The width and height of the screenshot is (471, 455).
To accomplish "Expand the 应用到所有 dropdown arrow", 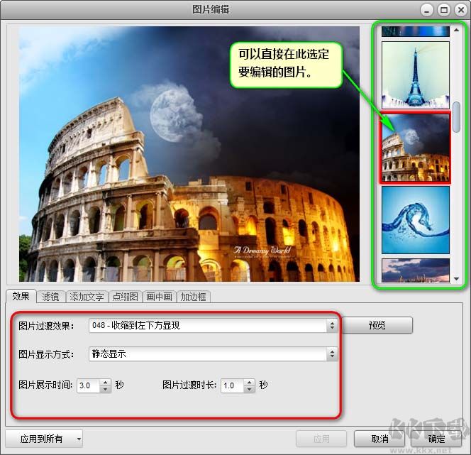I will pyautogui.click(x=77, y=439).
